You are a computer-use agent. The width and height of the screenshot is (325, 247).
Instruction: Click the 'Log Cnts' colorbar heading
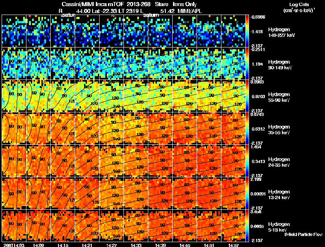(x=299, y=4)
